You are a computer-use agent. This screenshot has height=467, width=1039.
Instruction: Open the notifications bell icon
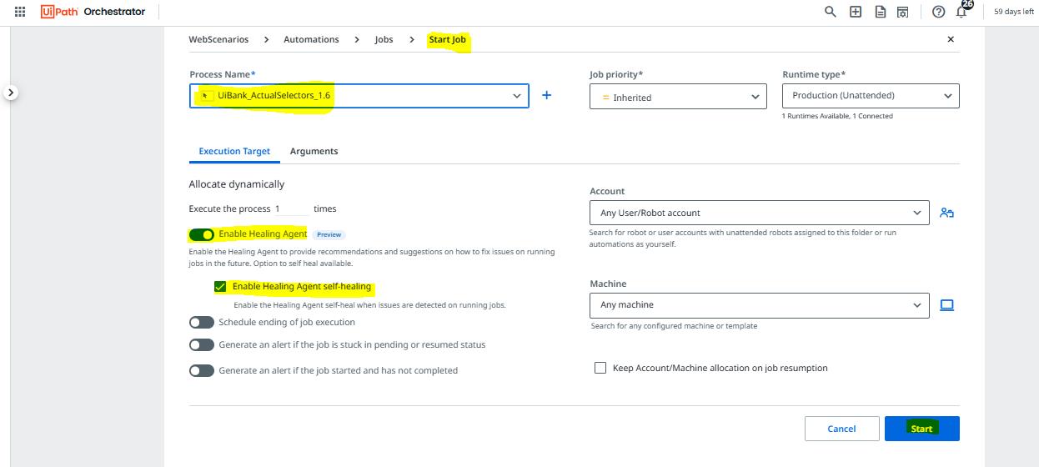tap(961, 12)
